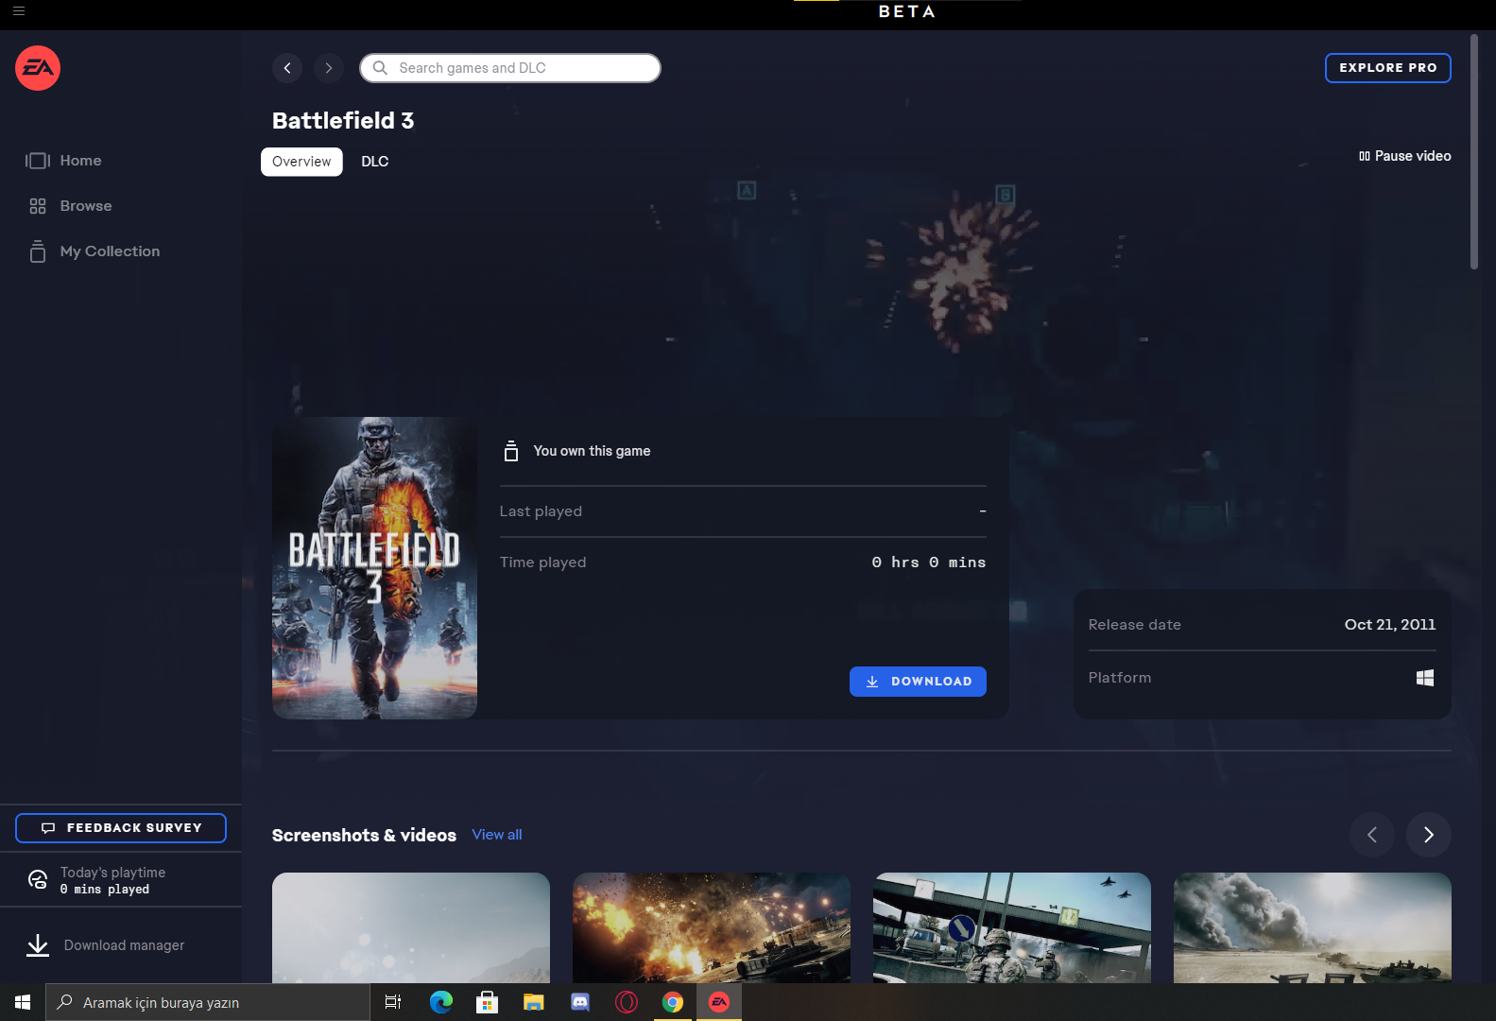The height and width of the screenshot is (1021, 1496).
Task: Click the page vertical scrollbar
Action: (x=1474, y=151)
